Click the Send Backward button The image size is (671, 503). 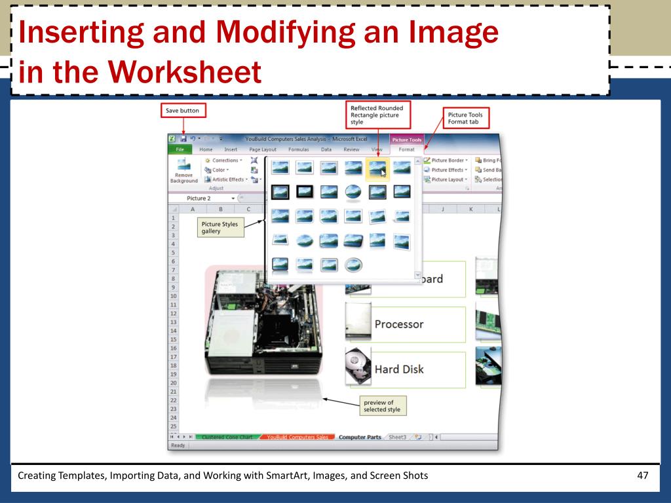(x=488, y=170)
